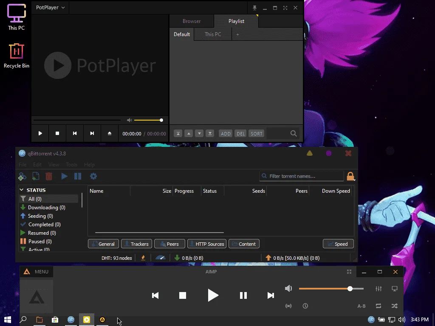Viewport: 435px width, 326px height.
Task: Show the Speed graph tab
Action: (338, 244)
